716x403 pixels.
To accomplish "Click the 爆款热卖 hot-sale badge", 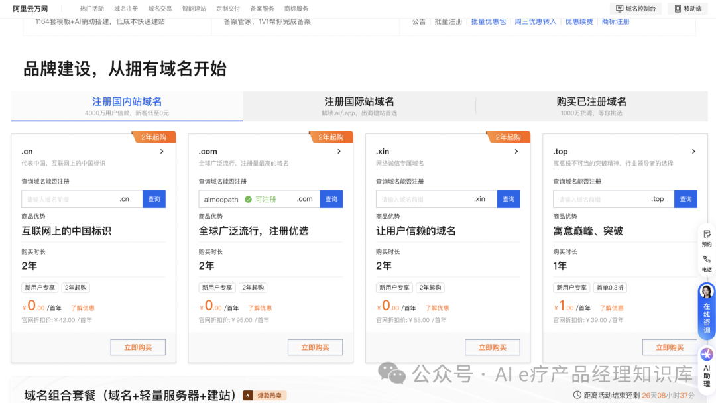I will point(265,395).
